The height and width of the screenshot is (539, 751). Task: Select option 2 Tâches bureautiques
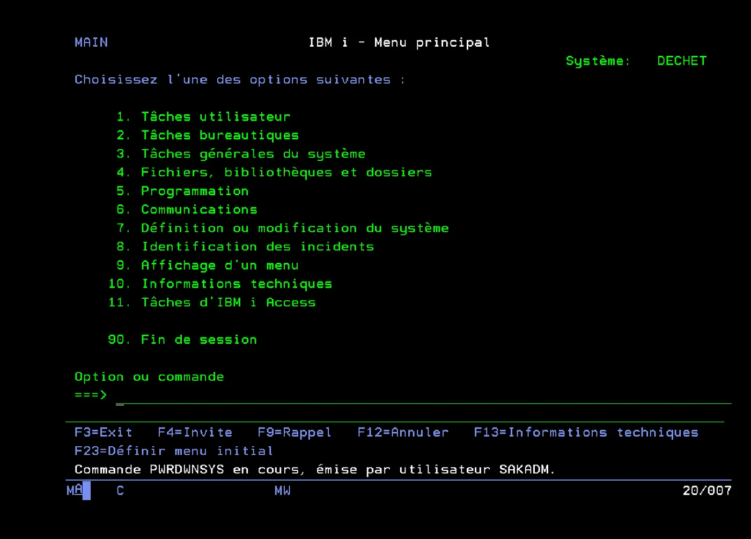tap(208, 135)
